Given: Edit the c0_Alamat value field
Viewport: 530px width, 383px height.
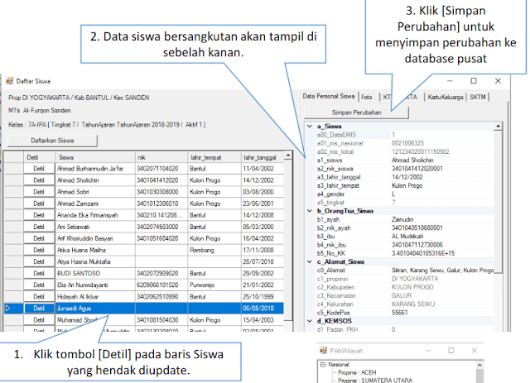Looking at the screenshot, I should [x=441, y=270].
